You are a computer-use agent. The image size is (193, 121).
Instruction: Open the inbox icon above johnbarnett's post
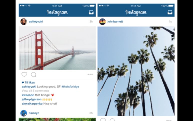tap(170, 12)
